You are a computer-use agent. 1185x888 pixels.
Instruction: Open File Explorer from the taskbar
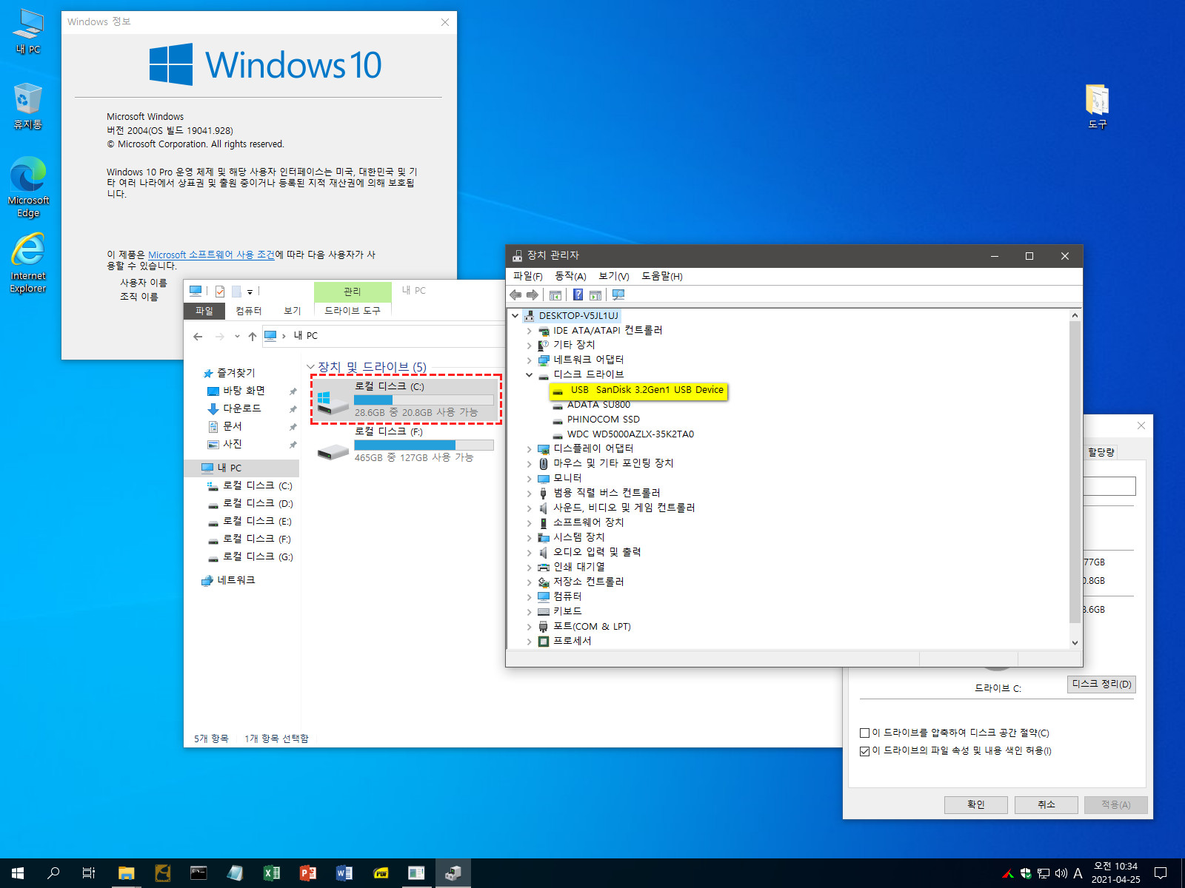pos(126,873)
